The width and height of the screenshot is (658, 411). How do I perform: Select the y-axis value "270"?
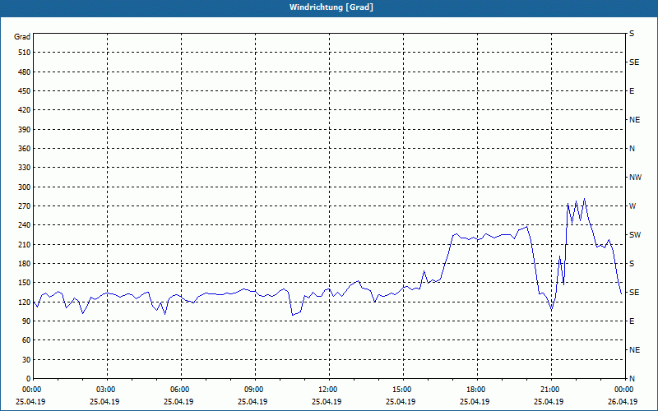[x=25, y=206]
